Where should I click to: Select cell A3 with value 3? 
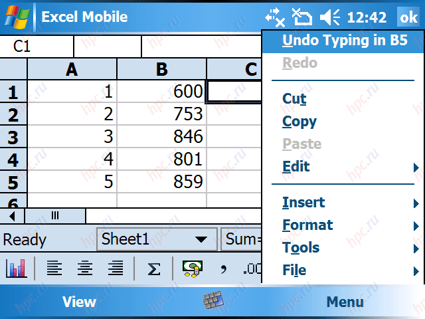tap(72, 136)
